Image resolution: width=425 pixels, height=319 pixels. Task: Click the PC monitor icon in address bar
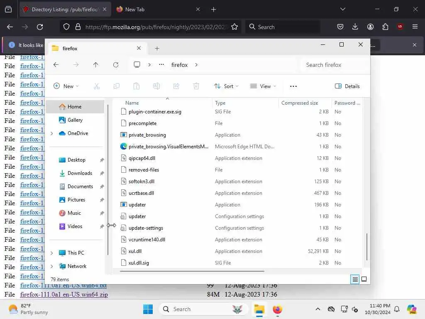[x=137, y=65]
